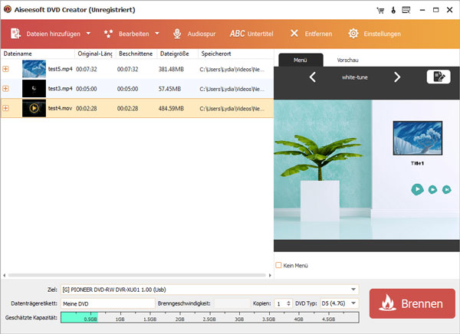
Task: Go to next menu template with right arrow
Action: pos(397,77)
